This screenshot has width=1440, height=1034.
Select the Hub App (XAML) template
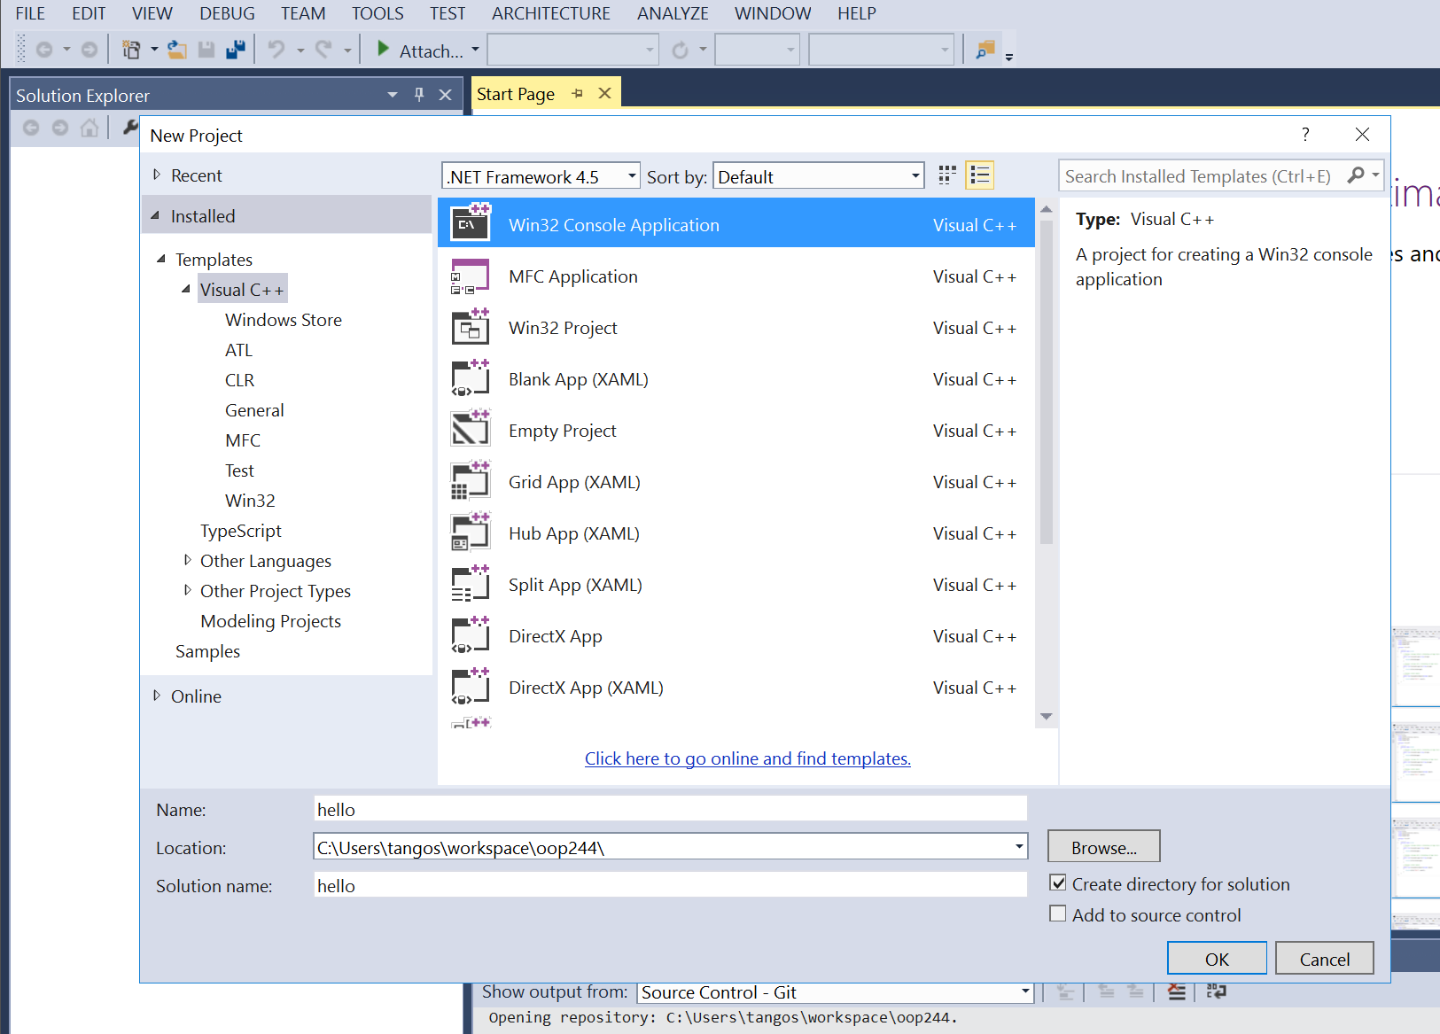(x=736, y=533)
